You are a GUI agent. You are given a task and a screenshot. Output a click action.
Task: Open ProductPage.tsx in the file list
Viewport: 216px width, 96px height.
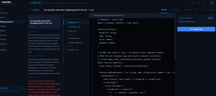(x=76, y=43)
